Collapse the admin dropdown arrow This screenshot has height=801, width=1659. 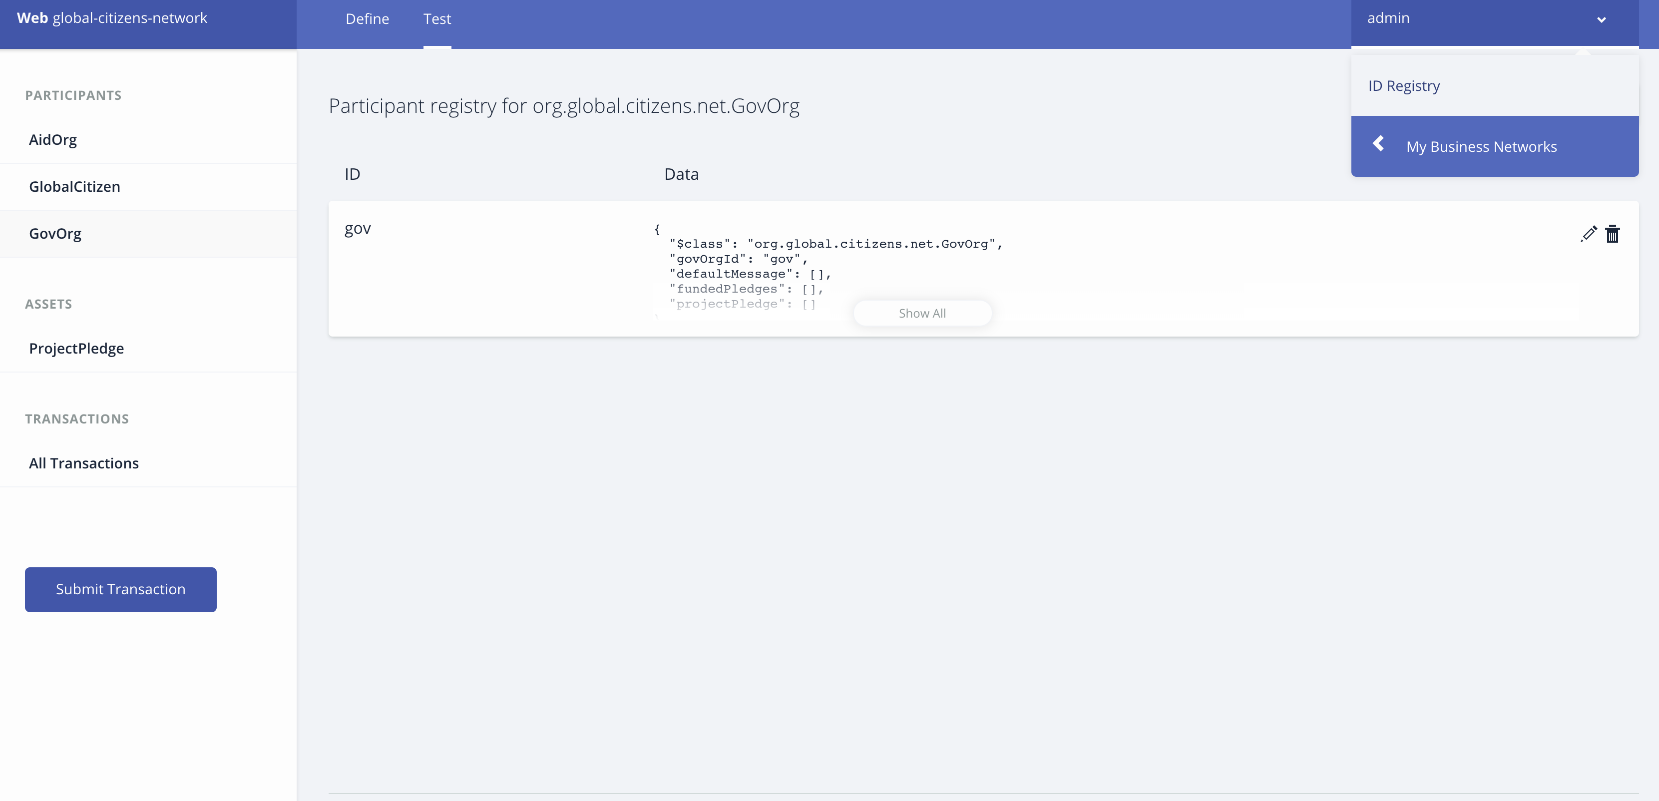(x=1601, y=19)
